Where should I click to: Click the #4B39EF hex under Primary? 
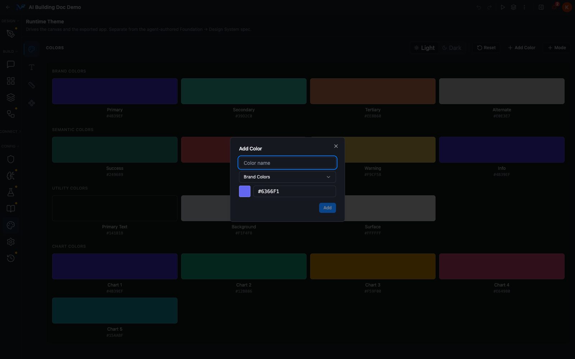[x=115, y=116]
